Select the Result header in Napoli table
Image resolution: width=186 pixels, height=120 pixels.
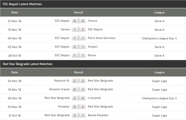tap(78, 12)
